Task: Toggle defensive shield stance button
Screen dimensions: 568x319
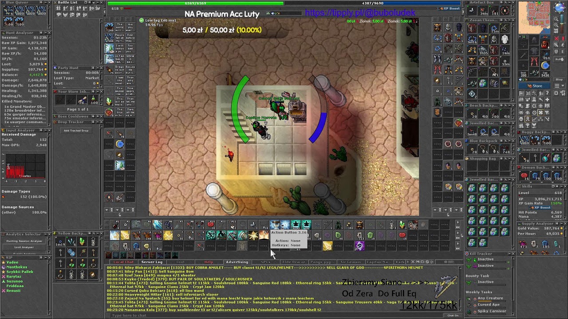Action: (556, 51)
